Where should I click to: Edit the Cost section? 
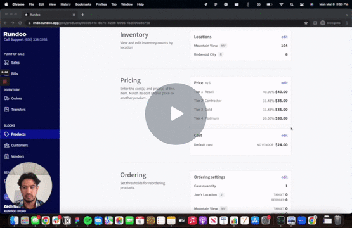[x=284, y=135]
